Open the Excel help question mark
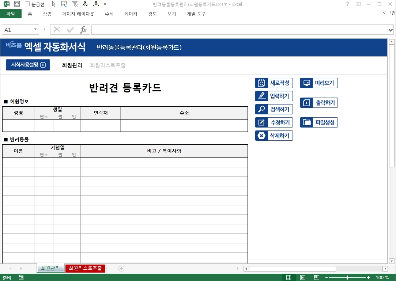 [x=347, y=4]
